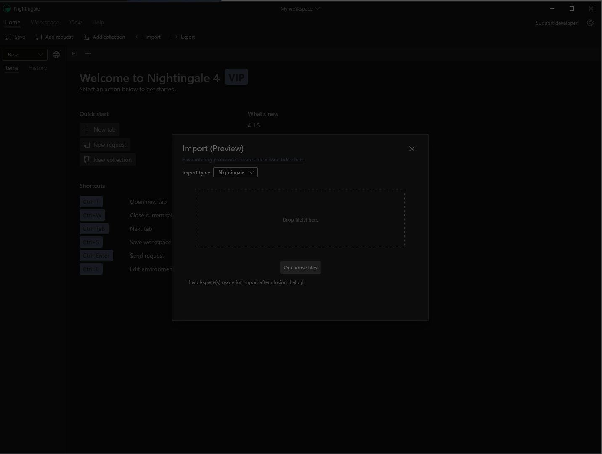Click the Support developer link
602x454 pixels.
click(556, 23)
